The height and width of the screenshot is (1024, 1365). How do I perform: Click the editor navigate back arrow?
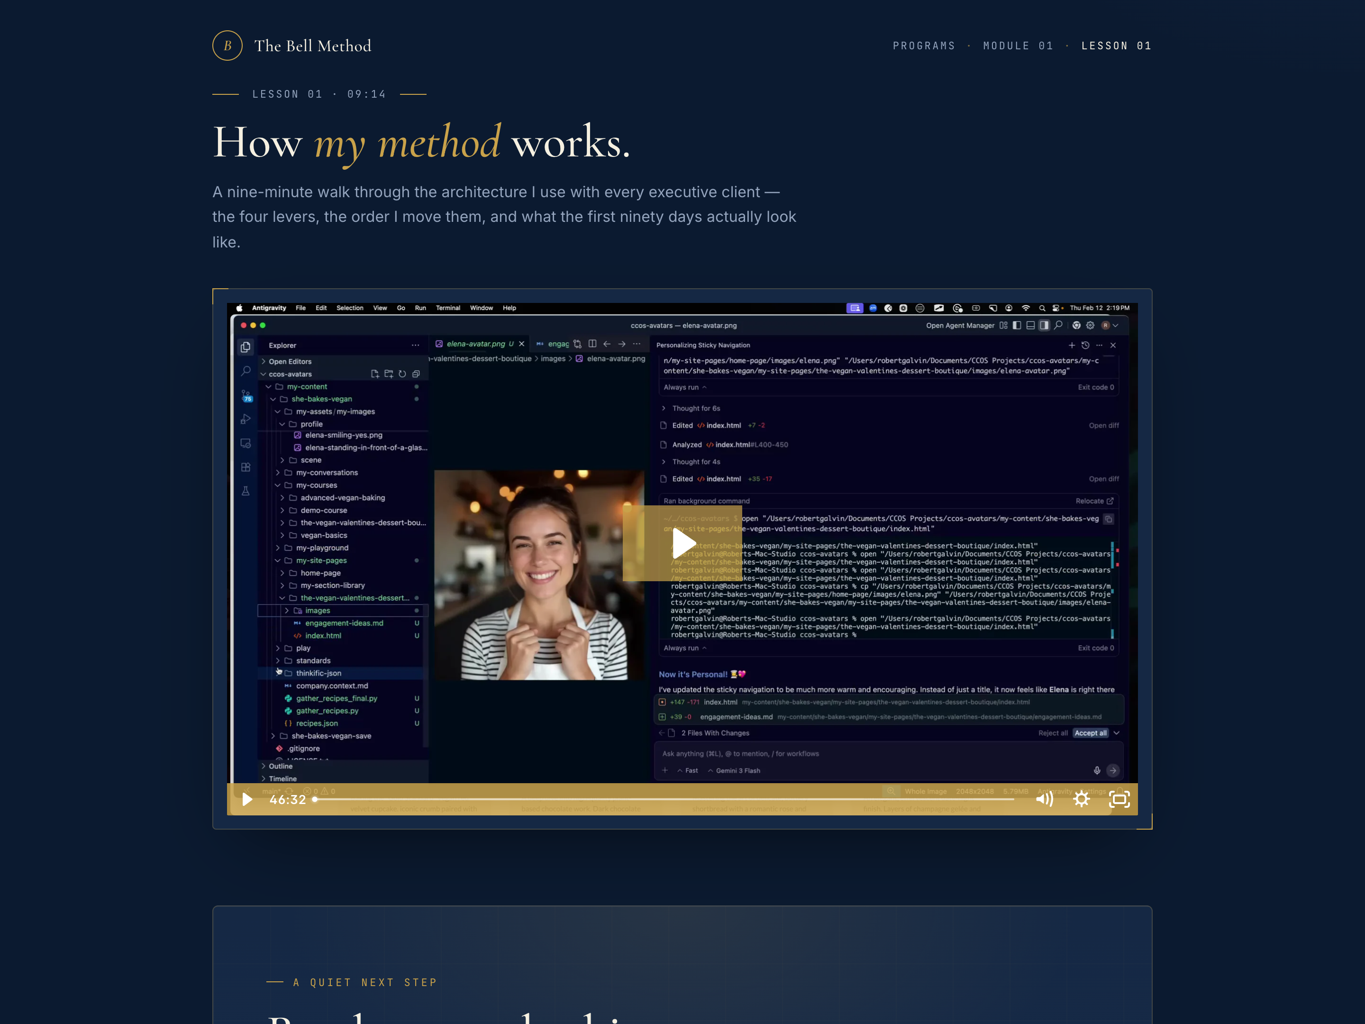click(607, 344)
